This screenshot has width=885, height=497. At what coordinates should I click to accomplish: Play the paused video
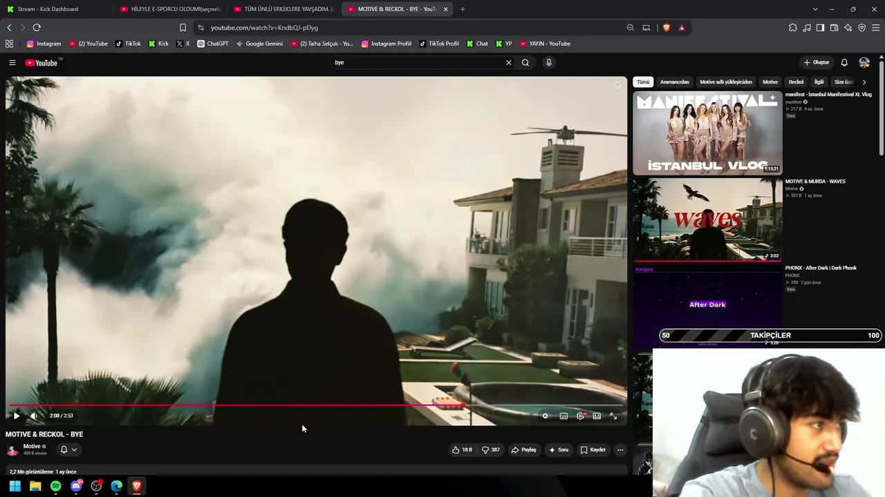[17, 416]
